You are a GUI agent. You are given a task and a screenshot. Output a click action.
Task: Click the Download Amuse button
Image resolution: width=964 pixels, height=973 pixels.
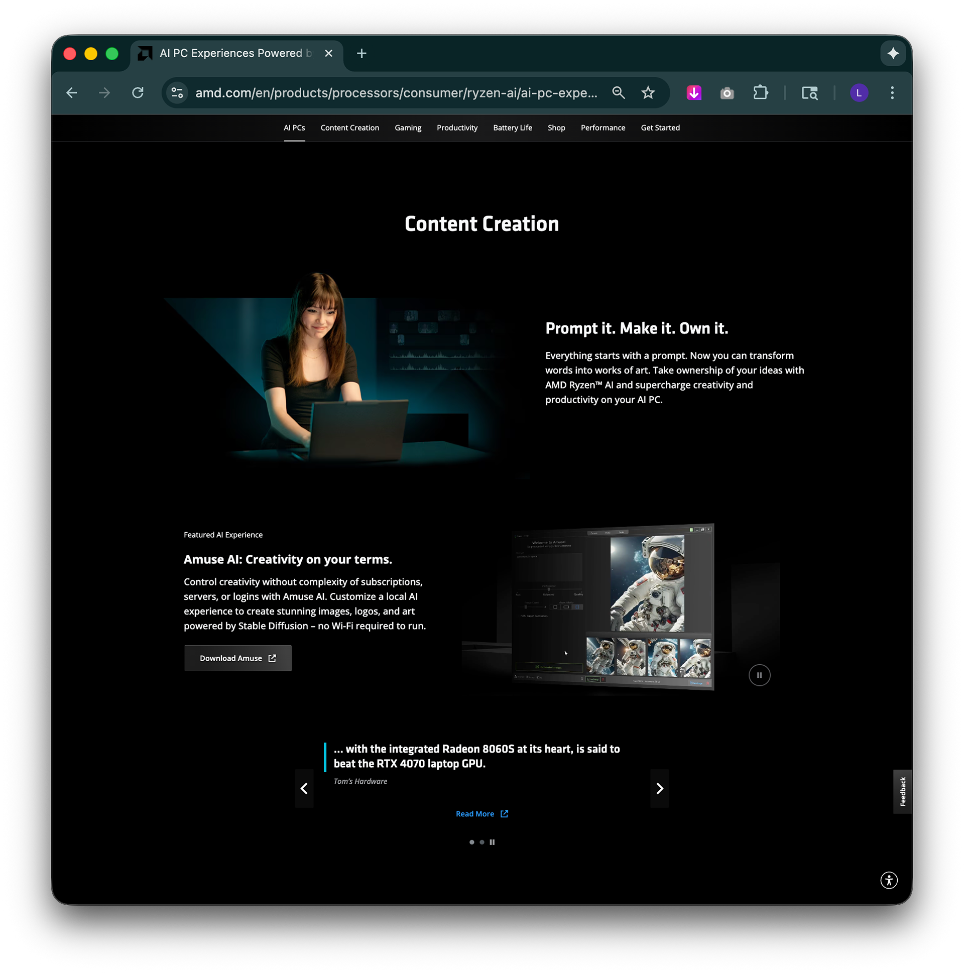click(x=237, y=658)
